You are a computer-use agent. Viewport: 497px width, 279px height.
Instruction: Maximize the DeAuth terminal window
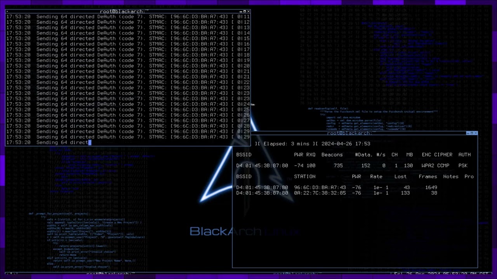245,12
